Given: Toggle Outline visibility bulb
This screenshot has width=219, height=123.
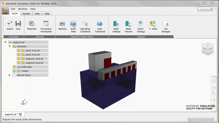Looking at the screenshot, I should pyautogui.click(x=14, y=71).
